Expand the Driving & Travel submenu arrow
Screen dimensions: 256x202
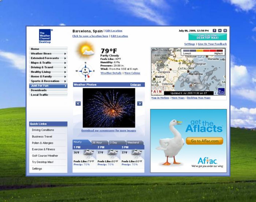pos(65,67)
